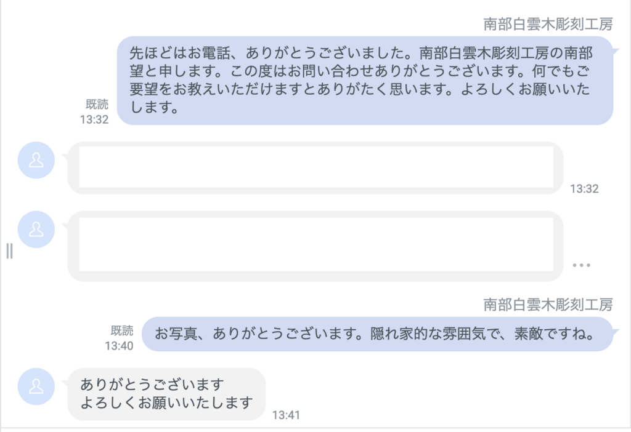Screen dimensions: 631x432
Task: Click the 南部白雲木彫刻工房 name above the photo reply
Action: (x=548, y=304)
